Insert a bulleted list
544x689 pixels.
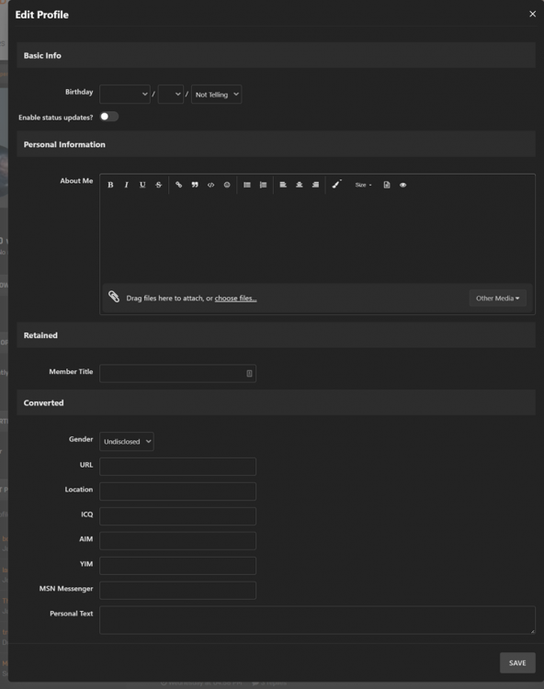point(247,185)
